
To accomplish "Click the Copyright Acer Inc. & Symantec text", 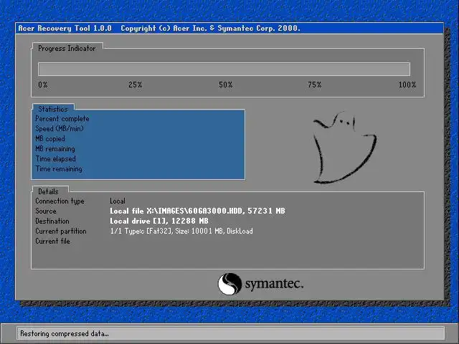I will tap(210, 29).
